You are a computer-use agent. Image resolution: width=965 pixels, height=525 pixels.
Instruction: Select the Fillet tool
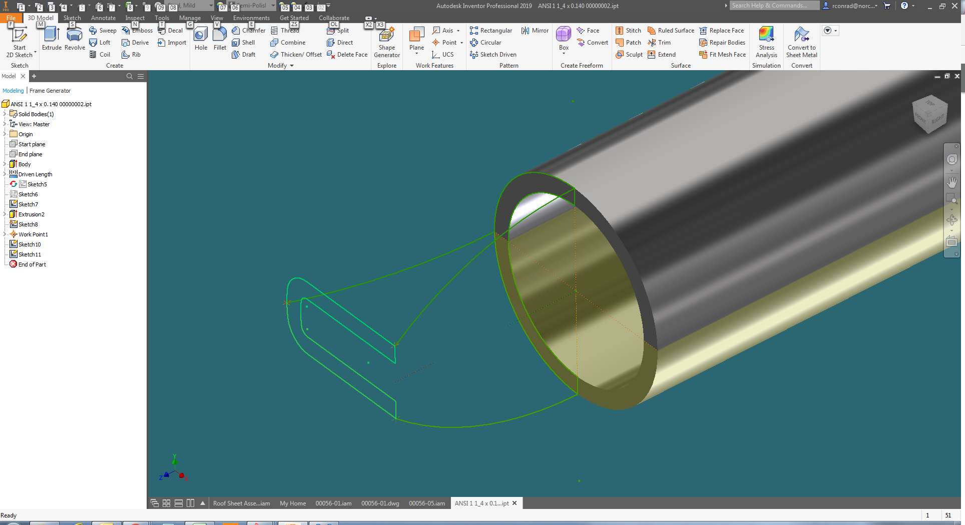[x=220, y=39]
